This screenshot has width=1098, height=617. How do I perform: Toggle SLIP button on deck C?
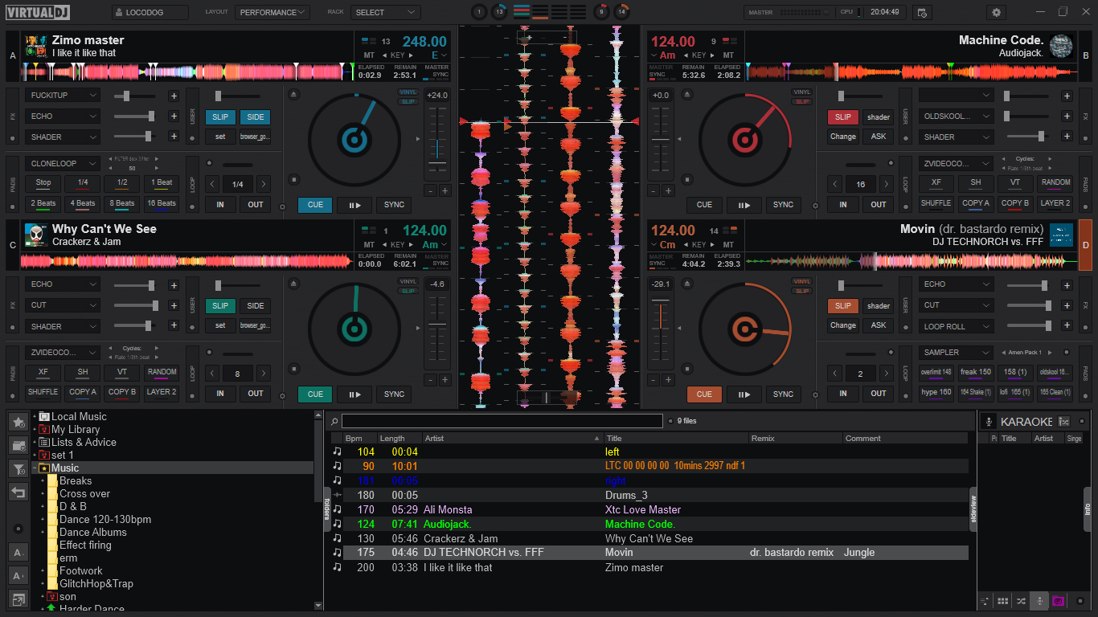(x=220, y=305)
